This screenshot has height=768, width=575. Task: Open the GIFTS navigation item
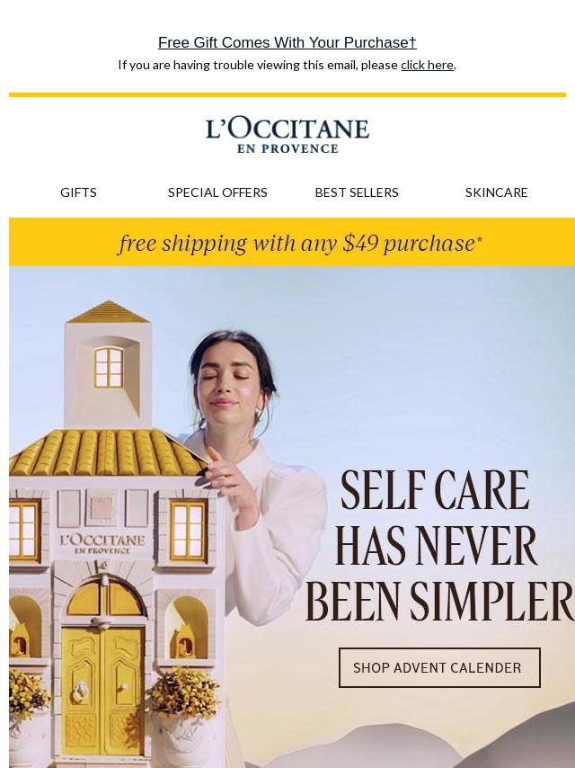tap(78, 192)
